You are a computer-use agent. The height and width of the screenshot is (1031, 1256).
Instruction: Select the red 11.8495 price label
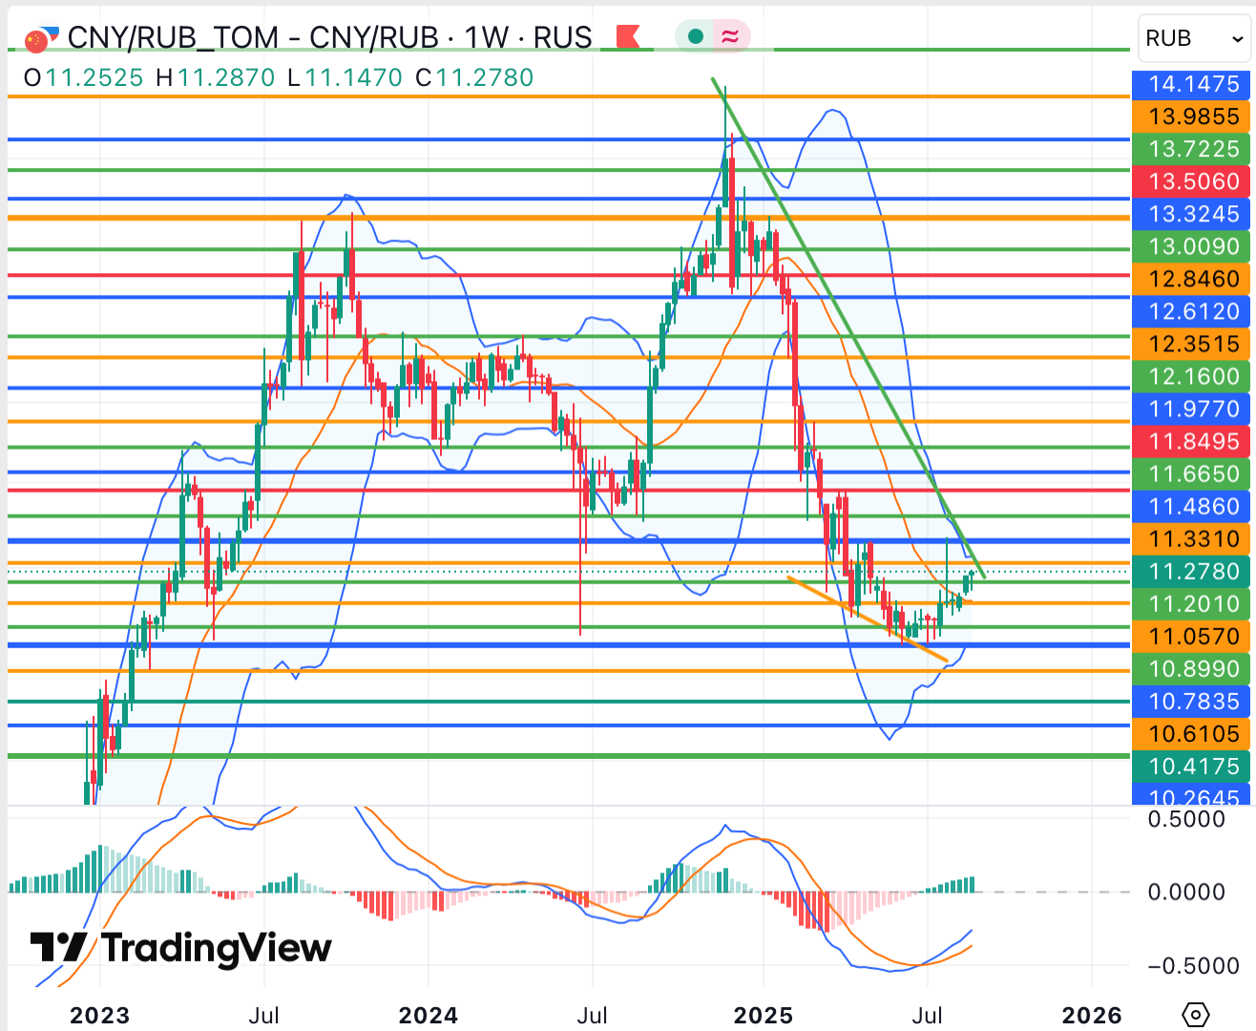pyautogui.click(x=1192, y=441)
